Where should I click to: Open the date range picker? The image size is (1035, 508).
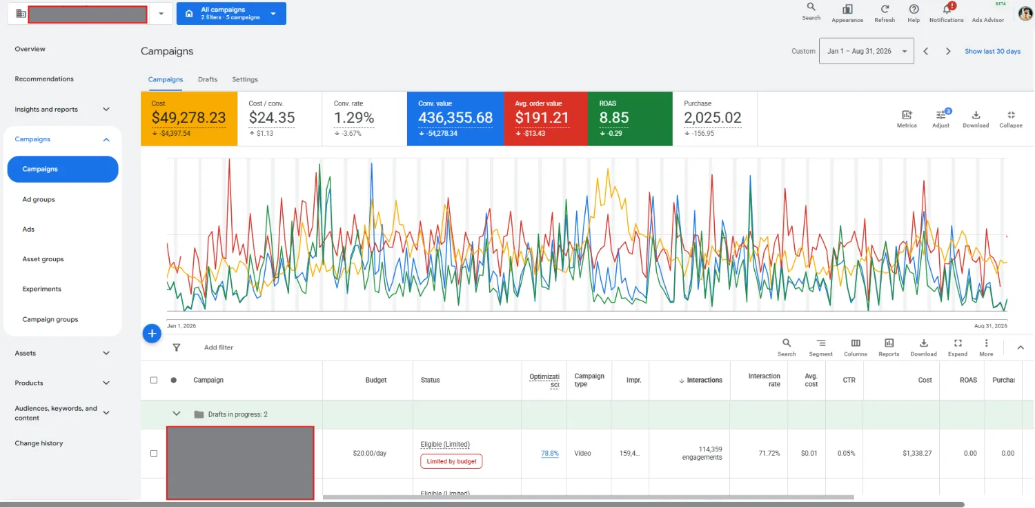[867, 51]
